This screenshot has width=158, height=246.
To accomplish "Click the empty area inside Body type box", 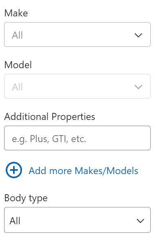I will (78, 220).
